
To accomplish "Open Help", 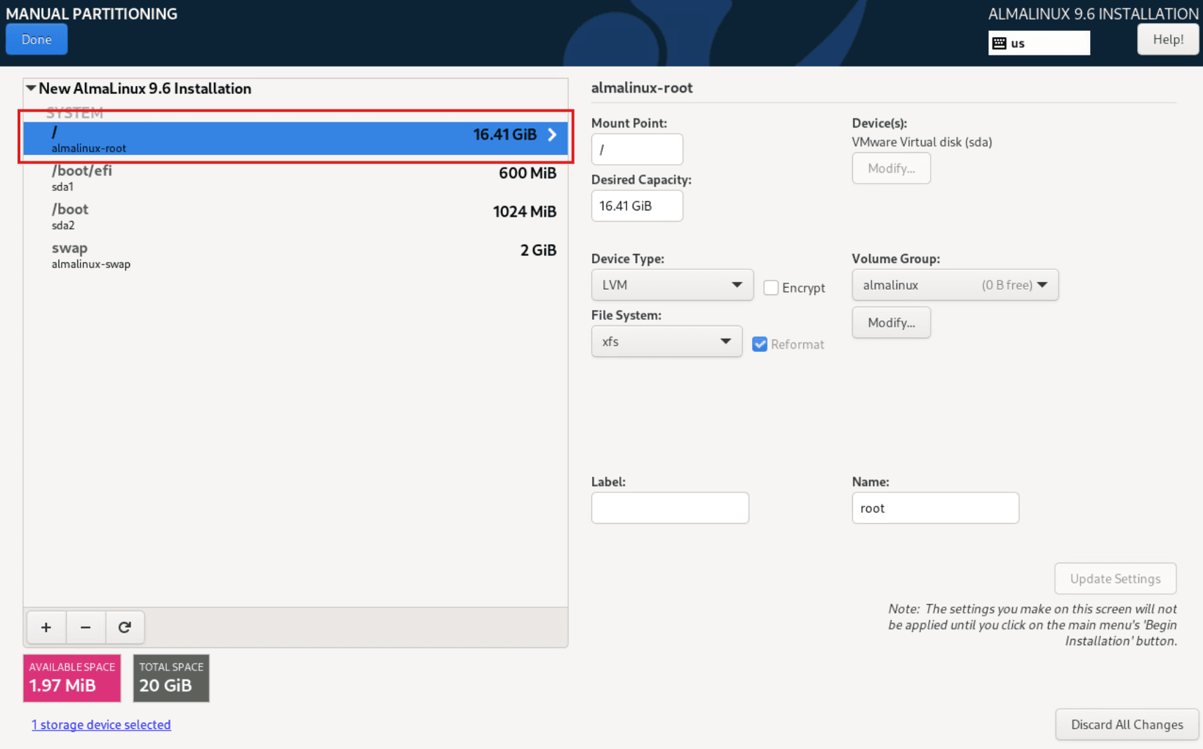I will (x=1168, y=39).
